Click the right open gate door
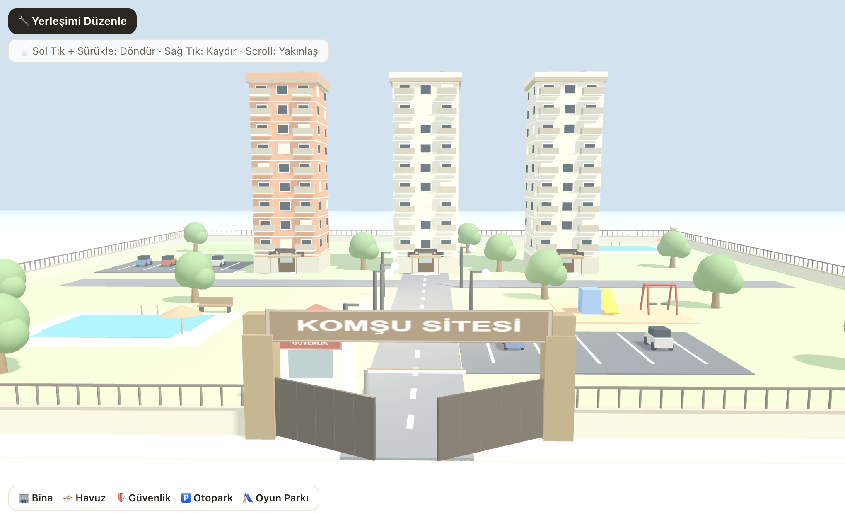 coord(490,419)
